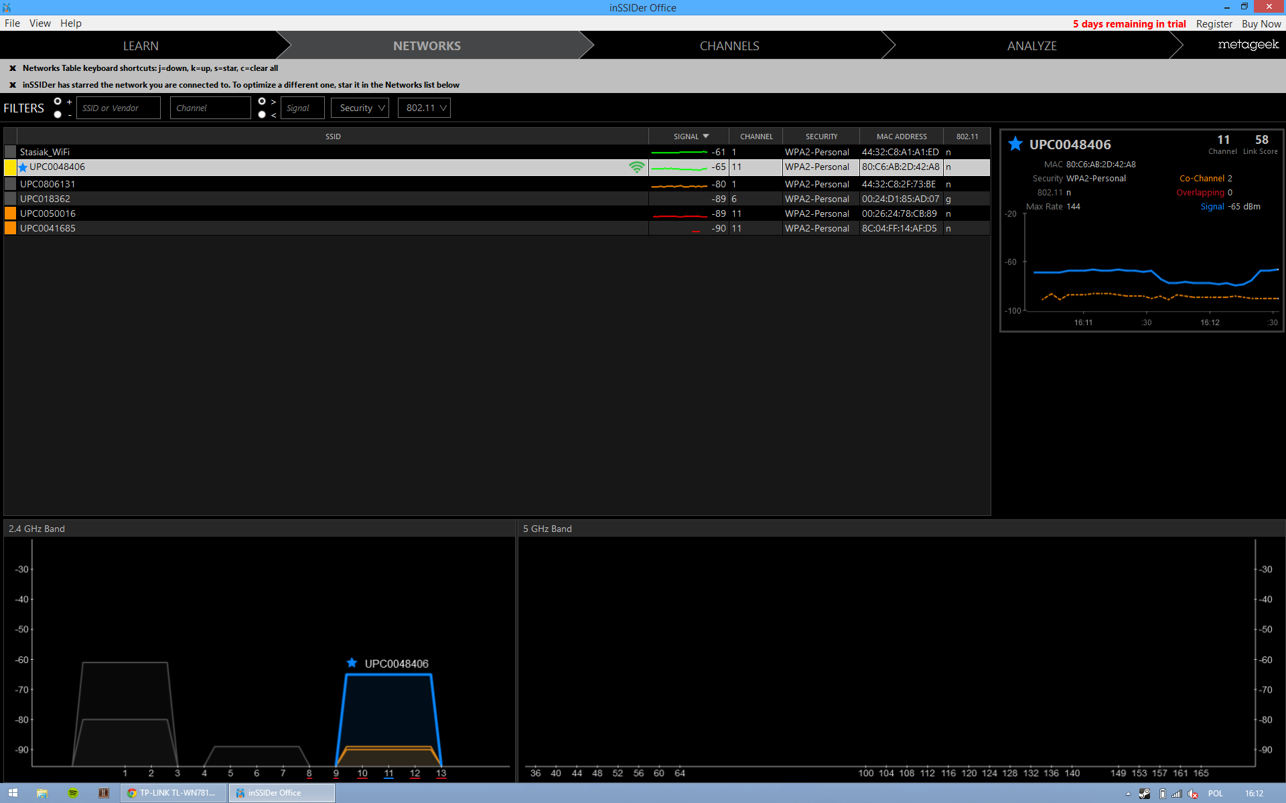Select the plus include filter radio button
The height and width of the screenshot is (803, 1286).
click(58, 101)
